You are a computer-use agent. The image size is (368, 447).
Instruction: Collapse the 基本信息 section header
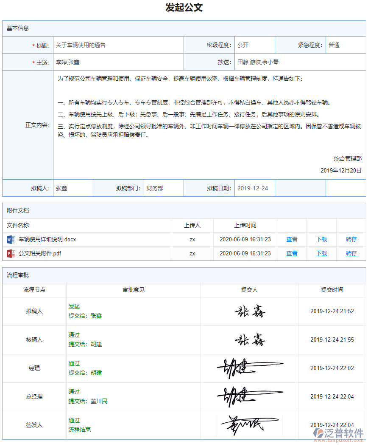click(x=18, y=28)
